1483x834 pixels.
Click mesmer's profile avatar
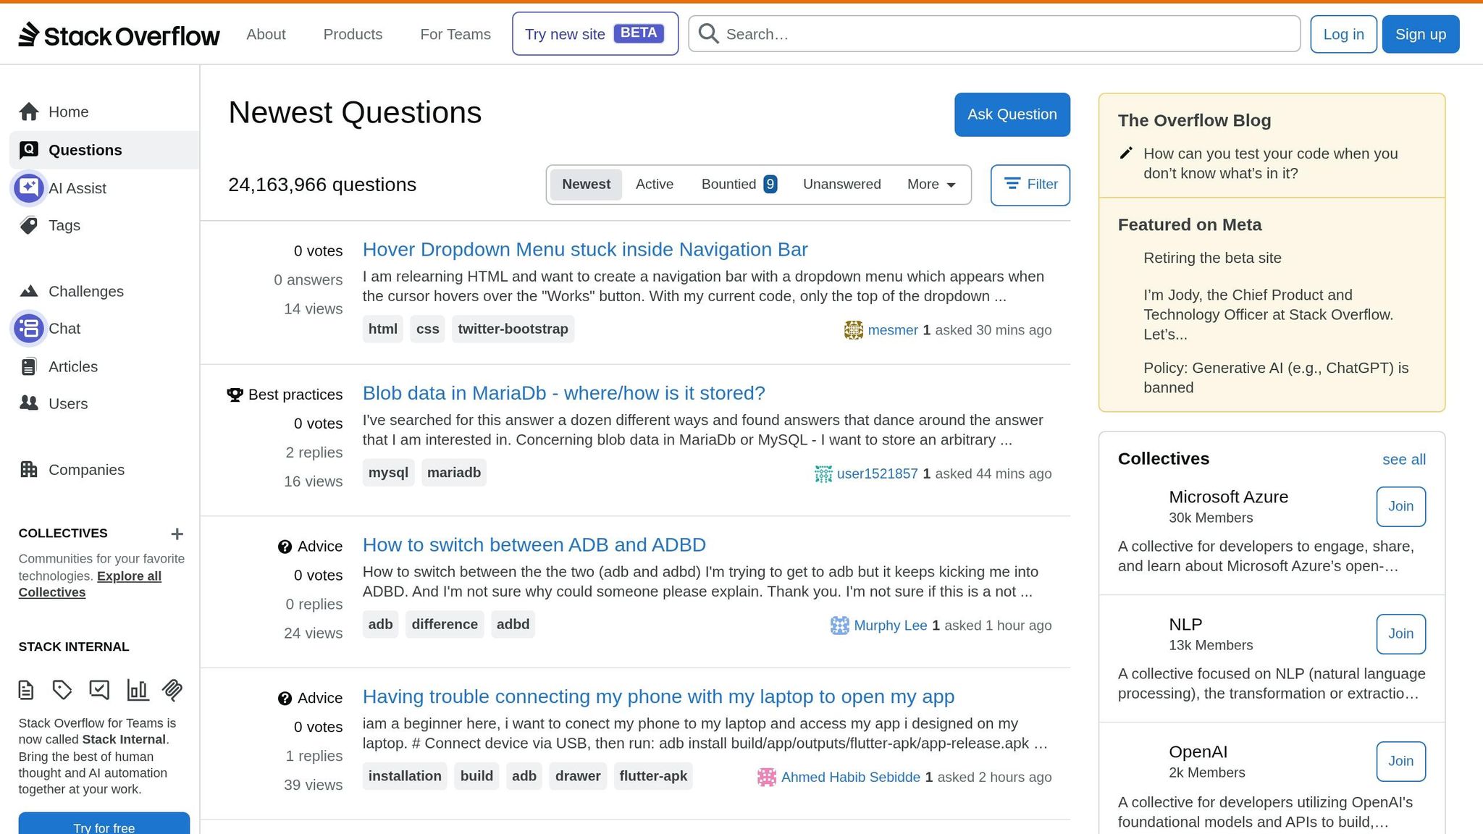(854, 330)
